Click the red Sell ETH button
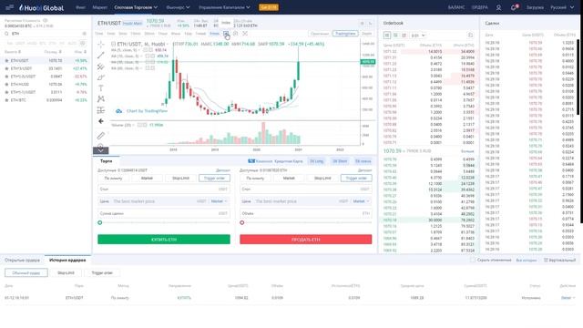 click(x=306, y=239)
